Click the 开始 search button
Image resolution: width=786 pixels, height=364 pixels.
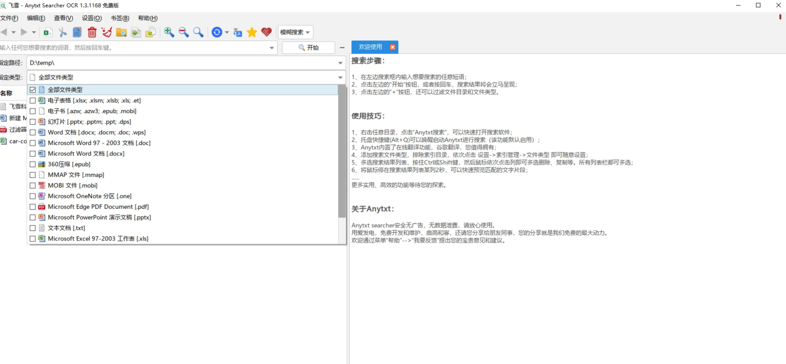click(308, 47)
